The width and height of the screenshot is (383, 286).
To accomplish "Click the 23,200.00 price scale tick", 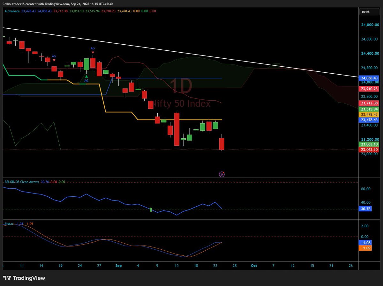I will pyautogui.click(x=370, y=140).
